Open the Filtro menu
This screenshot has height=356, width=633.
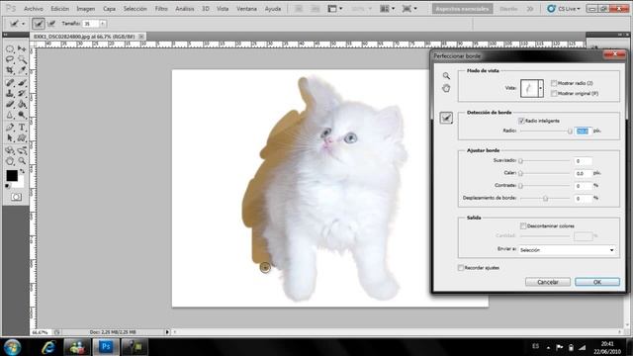point(161,9)
